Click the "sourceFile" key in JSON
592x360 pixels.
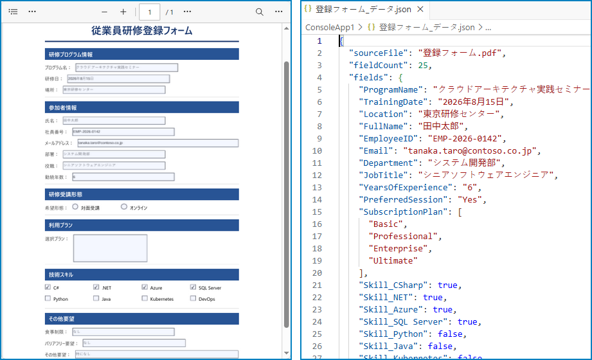(x=379, y=53)
